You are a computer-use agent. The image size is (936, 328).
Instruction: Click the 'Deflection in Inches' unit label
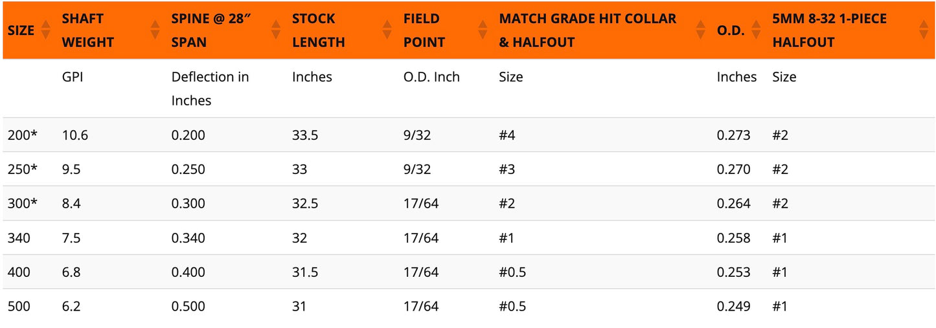(x=210, y=89)
